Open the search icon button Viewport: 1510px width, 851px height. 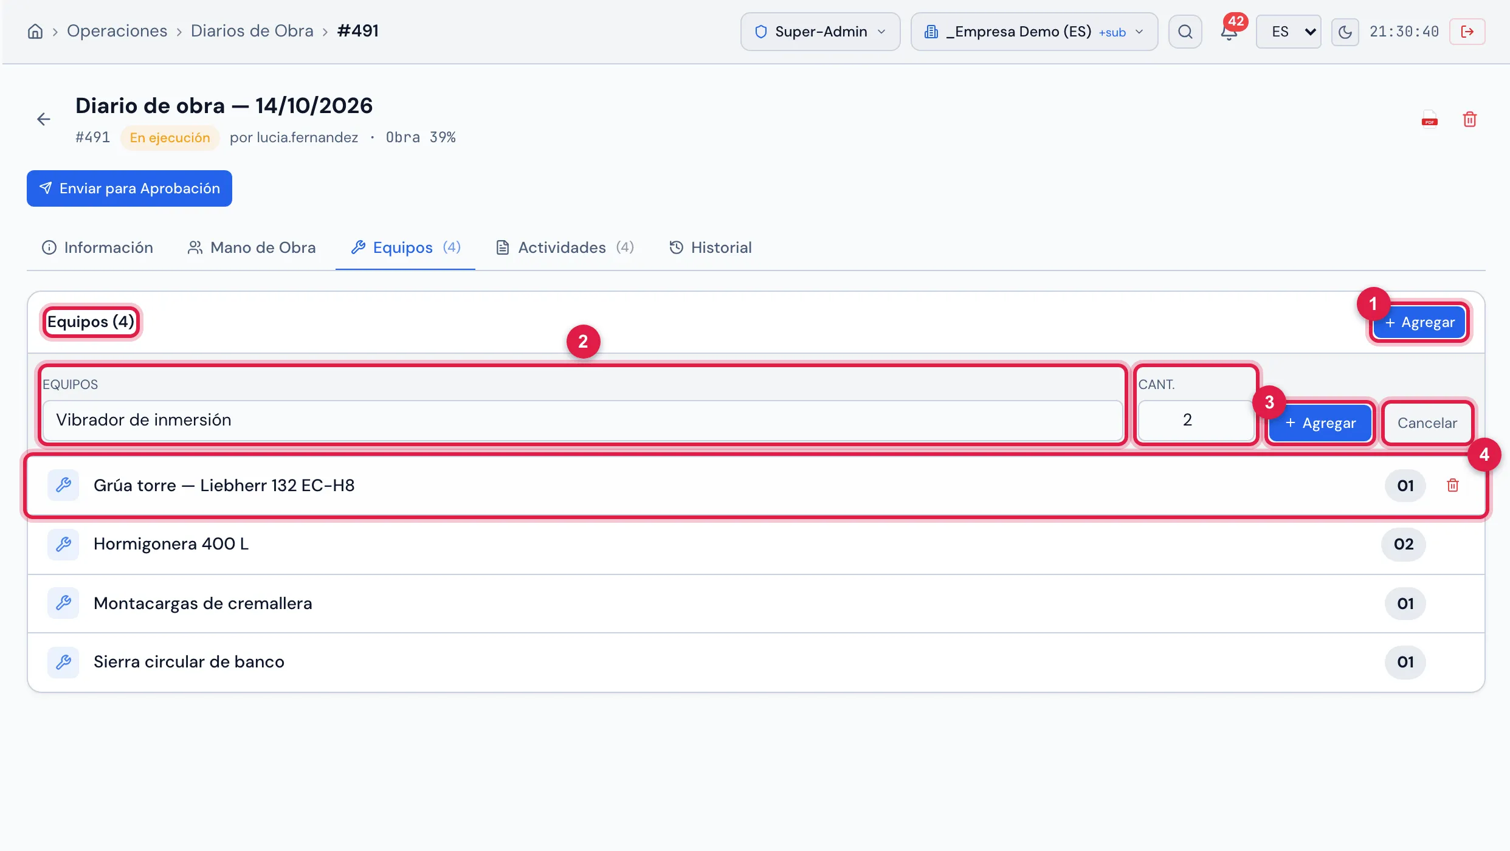click(x=1185, y=32)
